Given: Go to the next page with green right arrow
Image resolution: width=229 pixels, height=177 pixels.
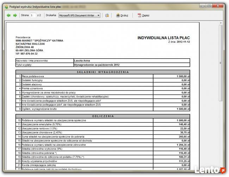Looking at the screenshot, I should 15,15.
